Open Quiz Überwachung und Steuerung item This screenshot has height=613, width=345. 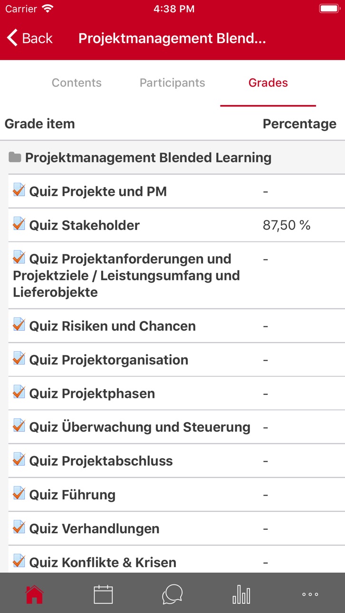point(176,427)
